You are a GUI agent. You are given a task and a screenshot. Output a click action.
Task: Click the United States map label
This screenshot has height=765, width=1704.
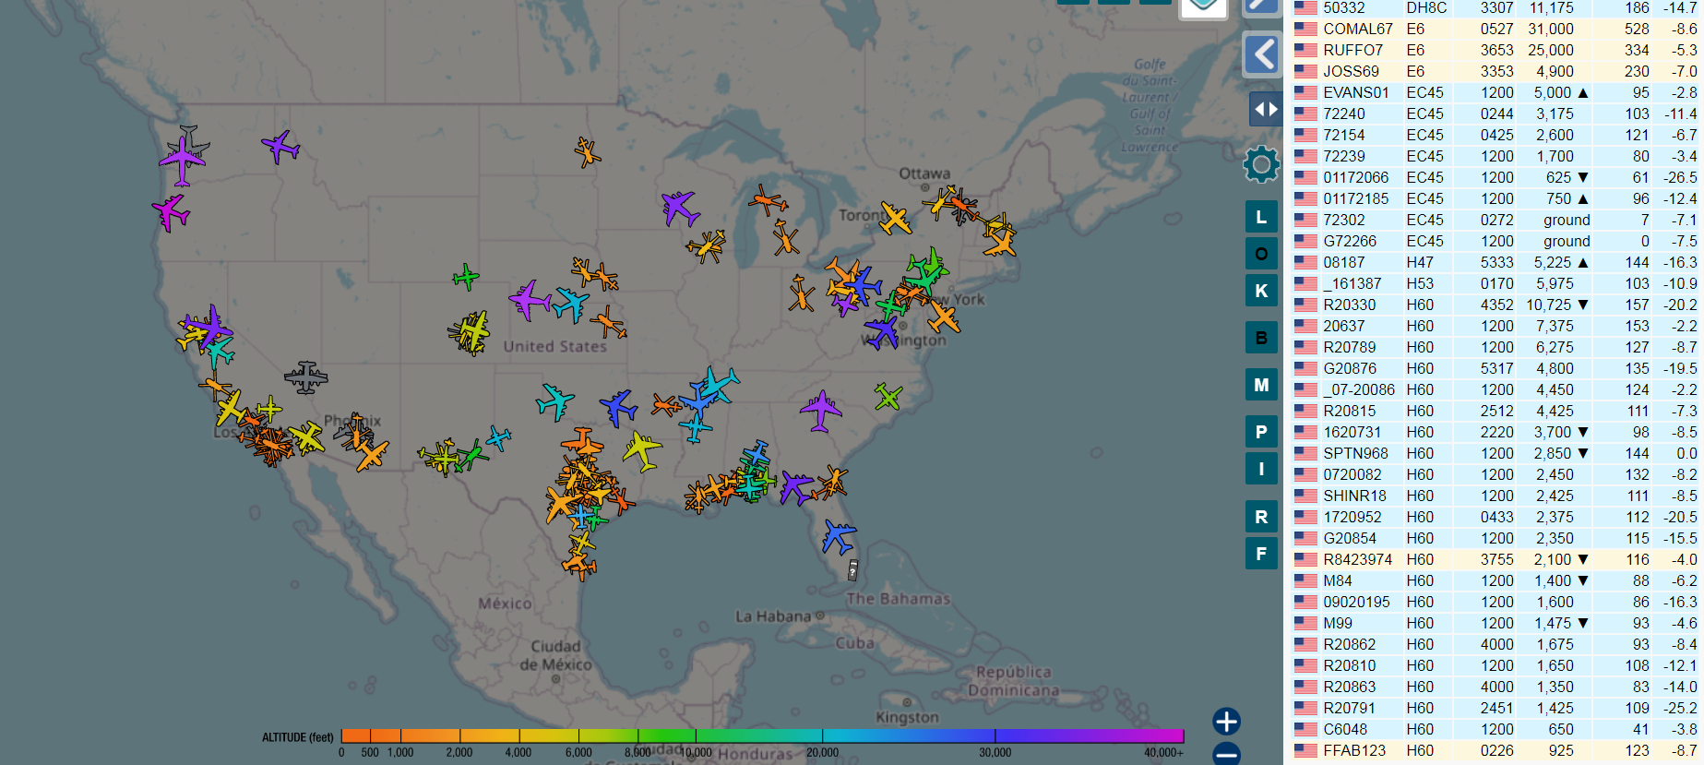(554, 346)
